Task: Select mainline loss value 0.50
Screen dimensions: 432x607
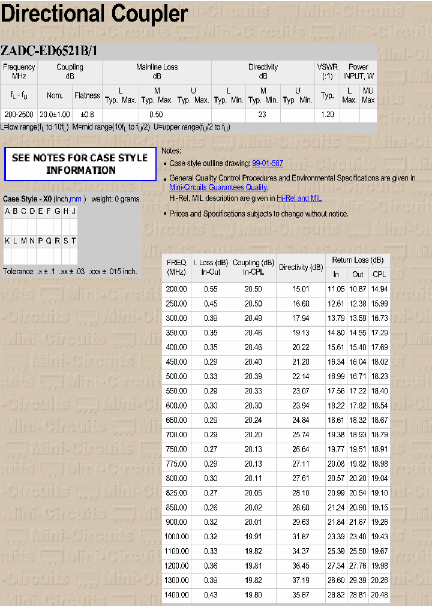Action: [x=157, y=115]
